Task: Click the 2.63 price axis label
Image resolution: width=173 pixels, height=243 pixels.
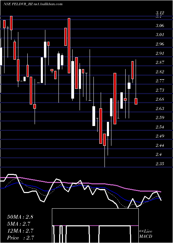Action: (x=160, y=108)
